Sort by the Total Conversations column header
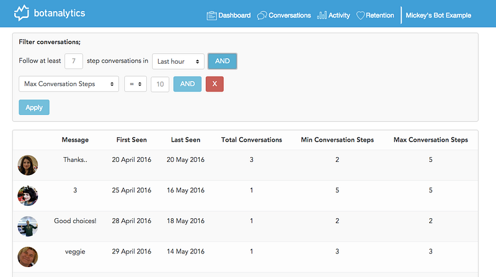This screenshot has width=496, height=277. 252,140
